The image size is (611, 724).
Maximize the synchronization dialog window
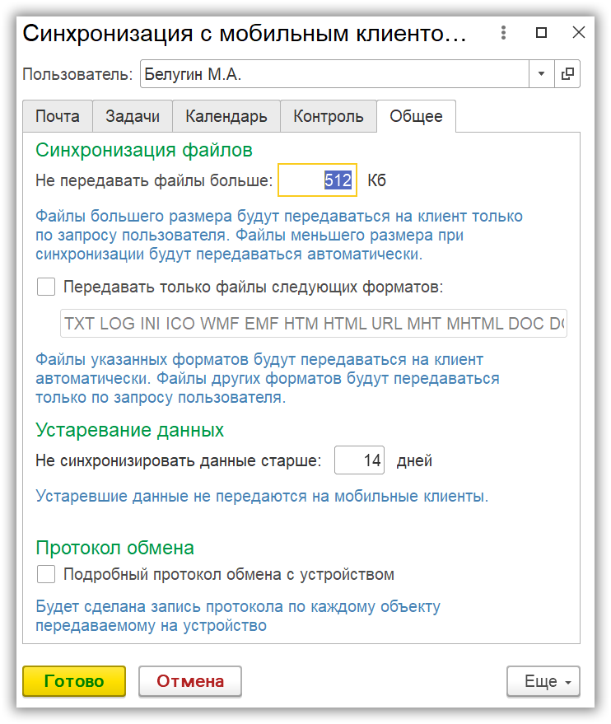[541, 32]
